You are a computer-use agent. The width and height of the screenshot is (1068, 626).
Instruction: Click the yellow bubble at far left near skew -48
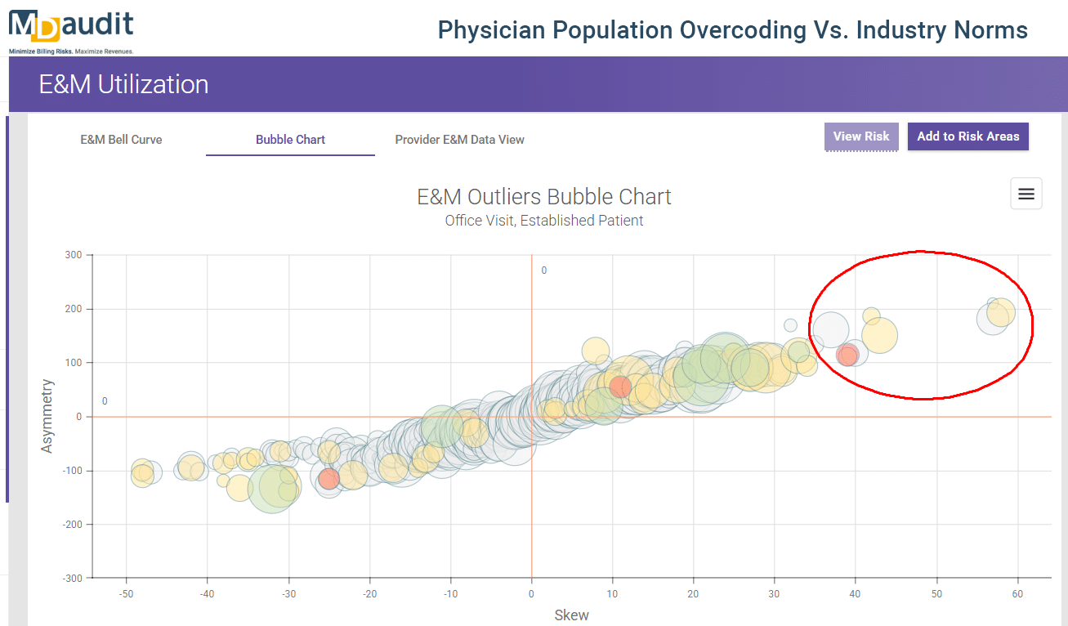143,472
